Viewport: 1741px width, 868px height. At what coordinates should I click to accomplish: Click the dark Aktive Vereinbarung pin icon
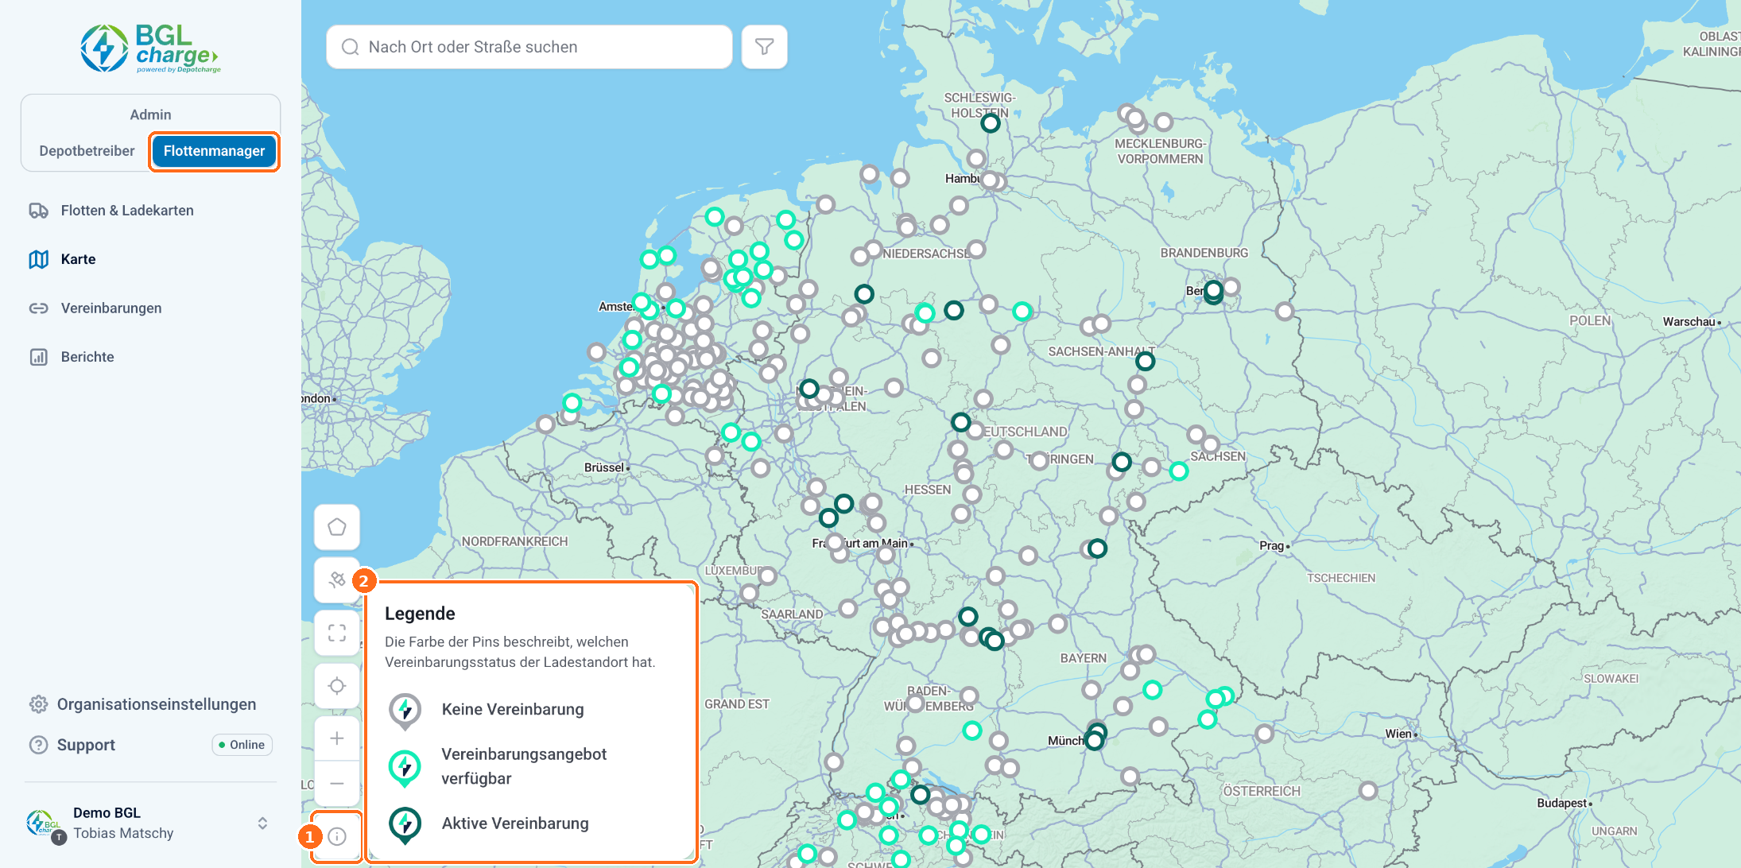pyautogui.click(x=405, y=825)
